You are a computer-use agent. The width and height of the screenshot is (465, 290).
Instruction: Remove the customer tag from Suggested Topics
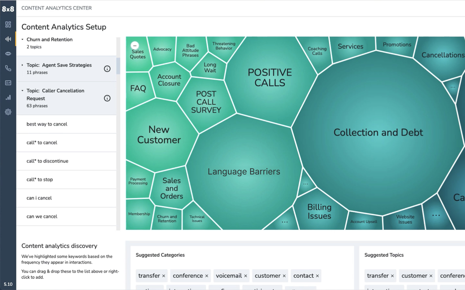click(x=431, y=276)
